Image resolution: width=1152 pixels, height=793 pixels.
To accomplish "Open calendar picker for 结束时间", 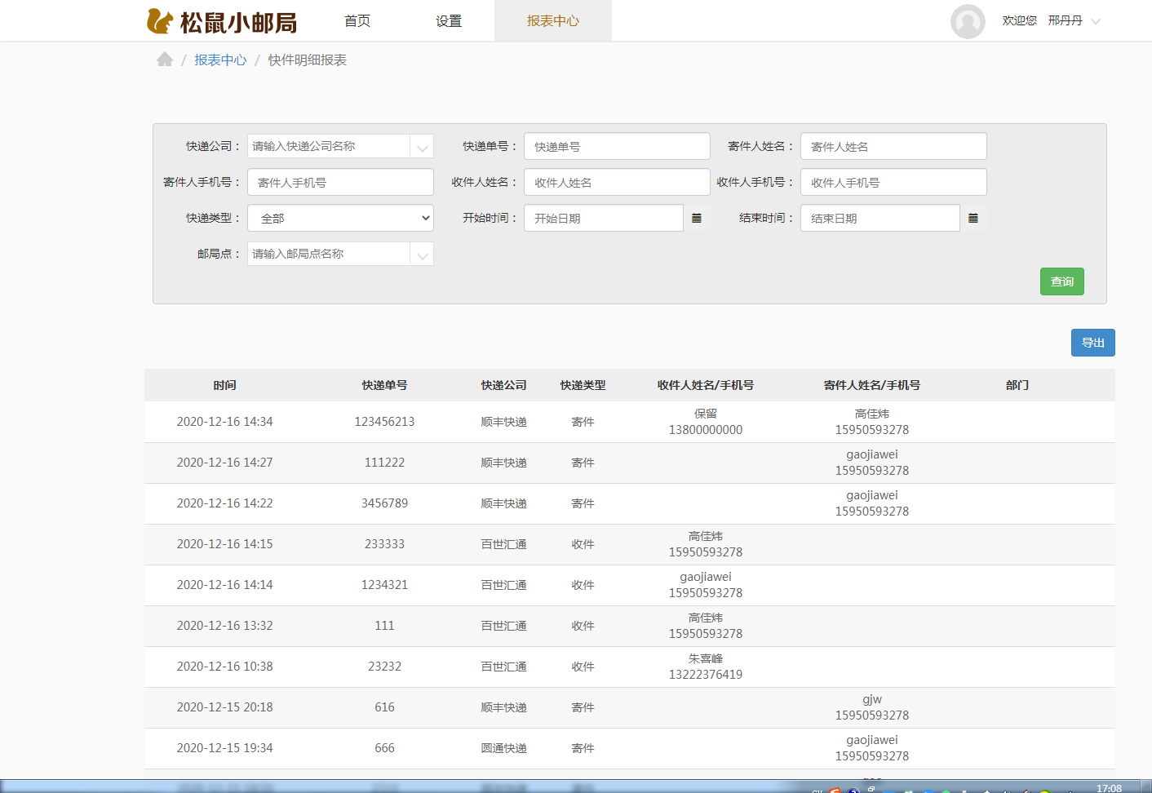I will pos(973,218).
